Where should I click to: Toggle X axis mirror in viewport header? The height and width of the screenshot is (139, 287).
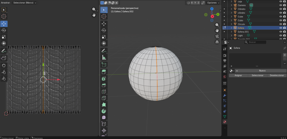coord(192,3)
